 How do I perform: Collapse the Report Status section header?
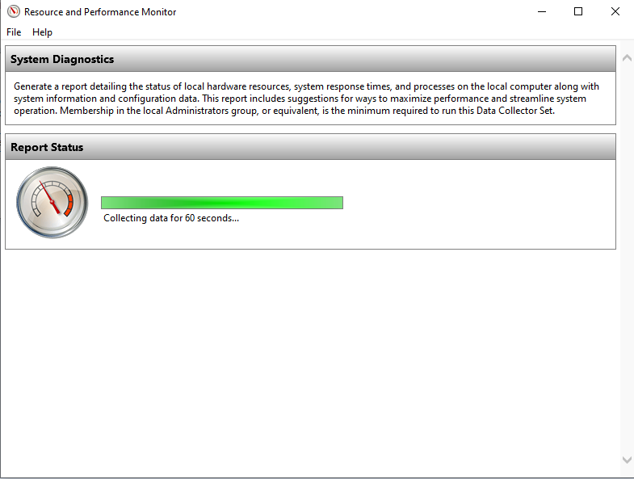310,147
